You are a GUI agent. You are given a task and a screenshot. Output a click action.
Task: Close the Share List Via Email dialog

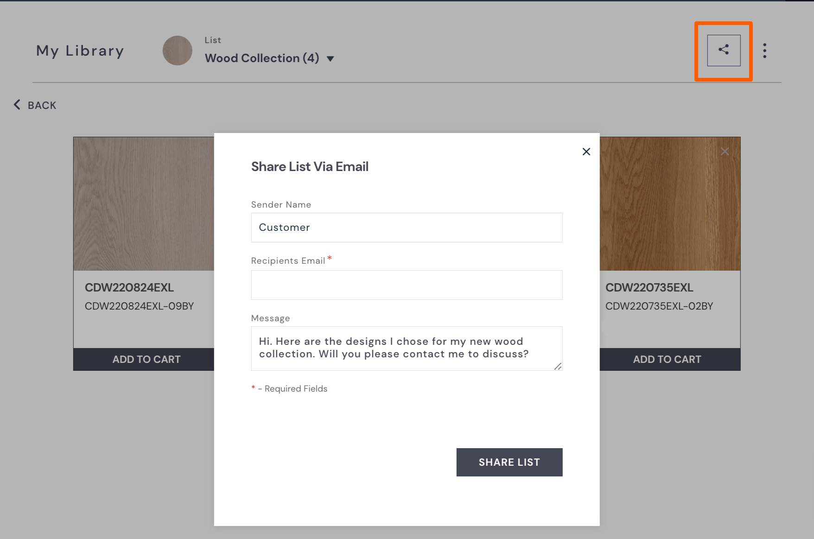coord(586,152)
